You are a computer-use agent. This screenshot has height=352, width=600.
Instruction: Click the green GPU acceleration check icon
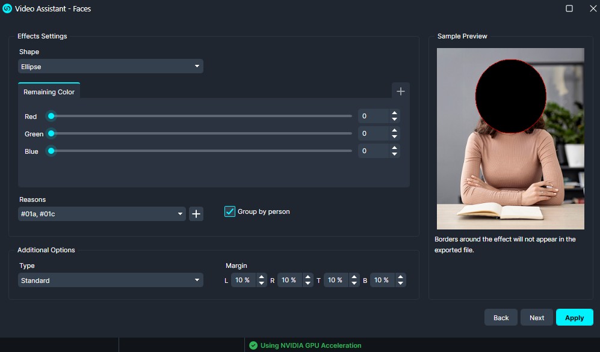(253, 345)
